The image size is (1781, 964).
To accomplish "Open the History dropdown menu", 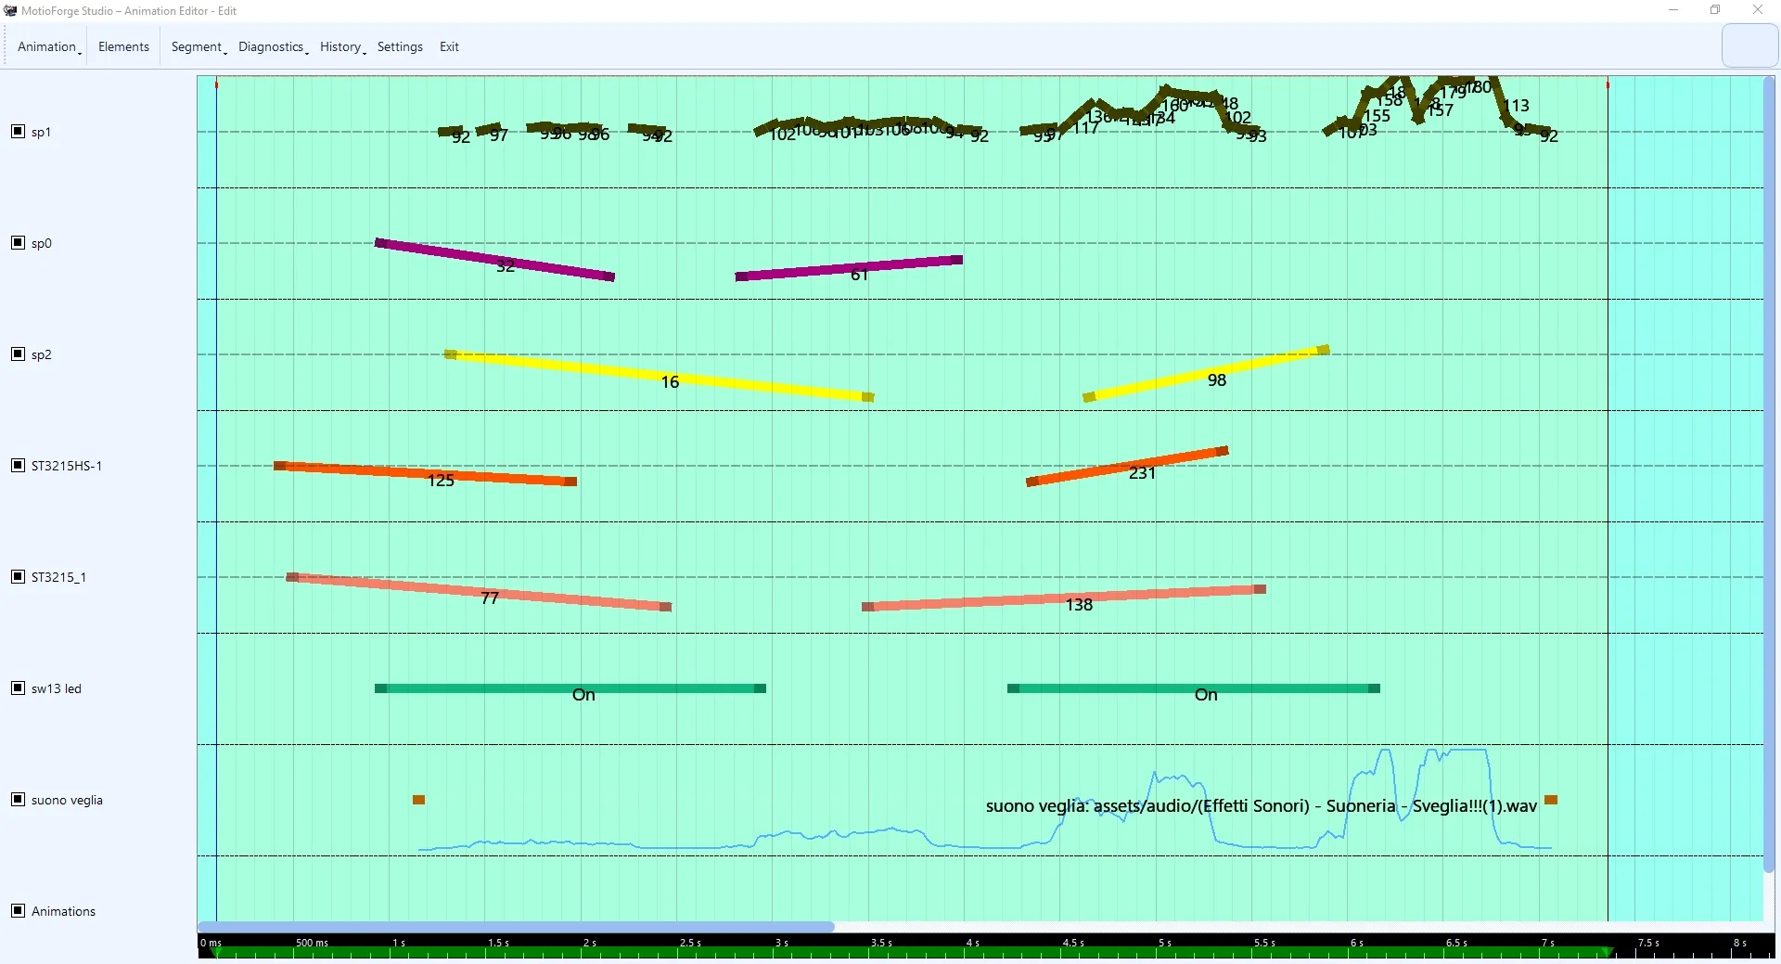I will coord(342,46).
